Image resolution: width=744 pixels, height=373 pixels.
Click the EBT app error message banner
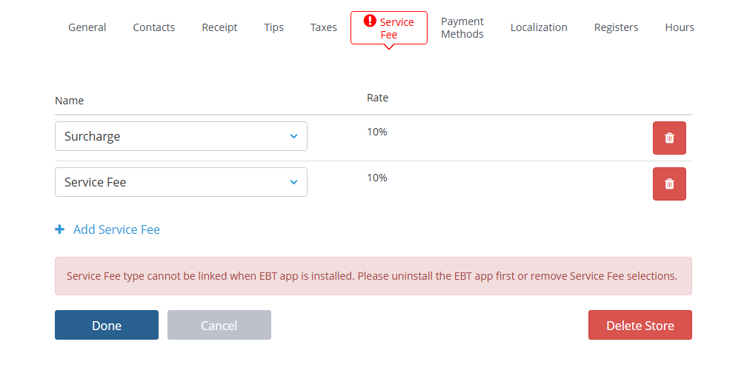[373, 276]
